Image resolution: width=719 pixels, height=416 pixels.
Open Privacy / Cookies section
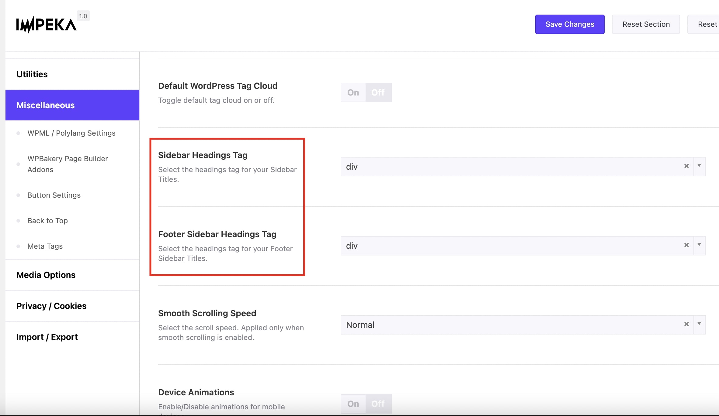pos(51,306)
